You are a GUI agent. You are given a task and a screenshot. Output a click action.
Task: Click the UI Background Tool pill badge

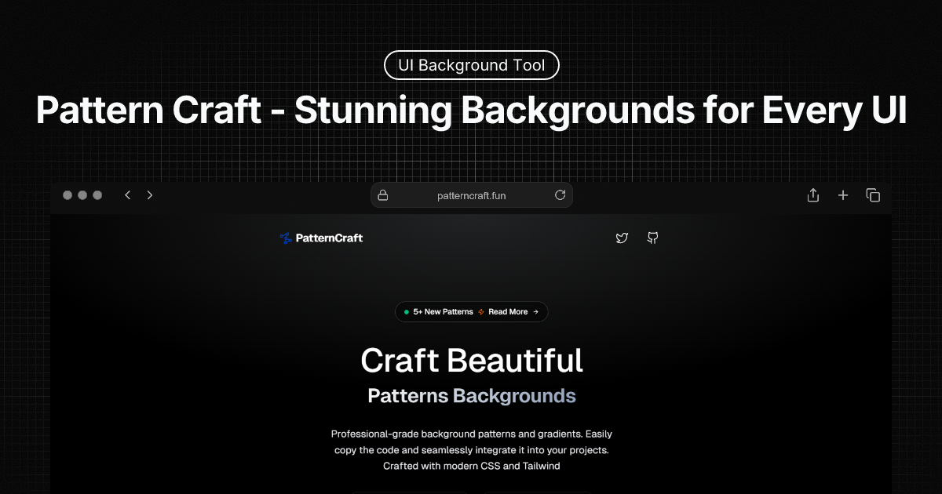pyautogui.click(x=471, y=65)
